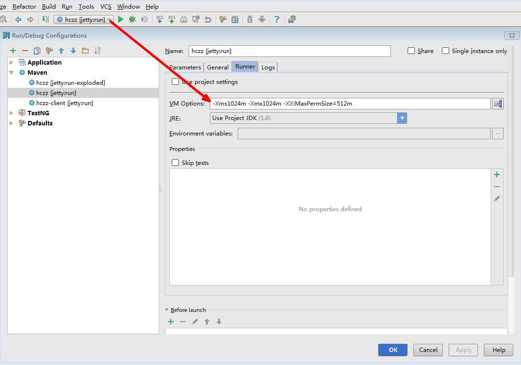Open Project Structure toolbar icon
Screen dimensions: 521x365
(x=235, y=20)
